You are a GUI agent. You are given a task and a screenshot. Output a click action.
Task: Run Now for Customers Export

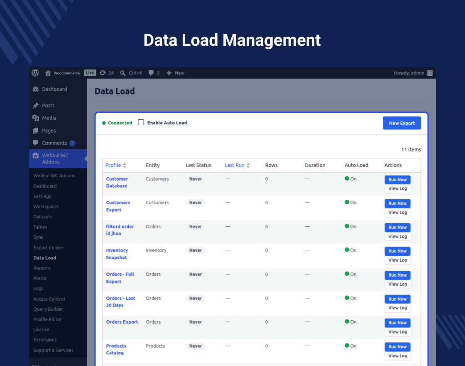397,203
